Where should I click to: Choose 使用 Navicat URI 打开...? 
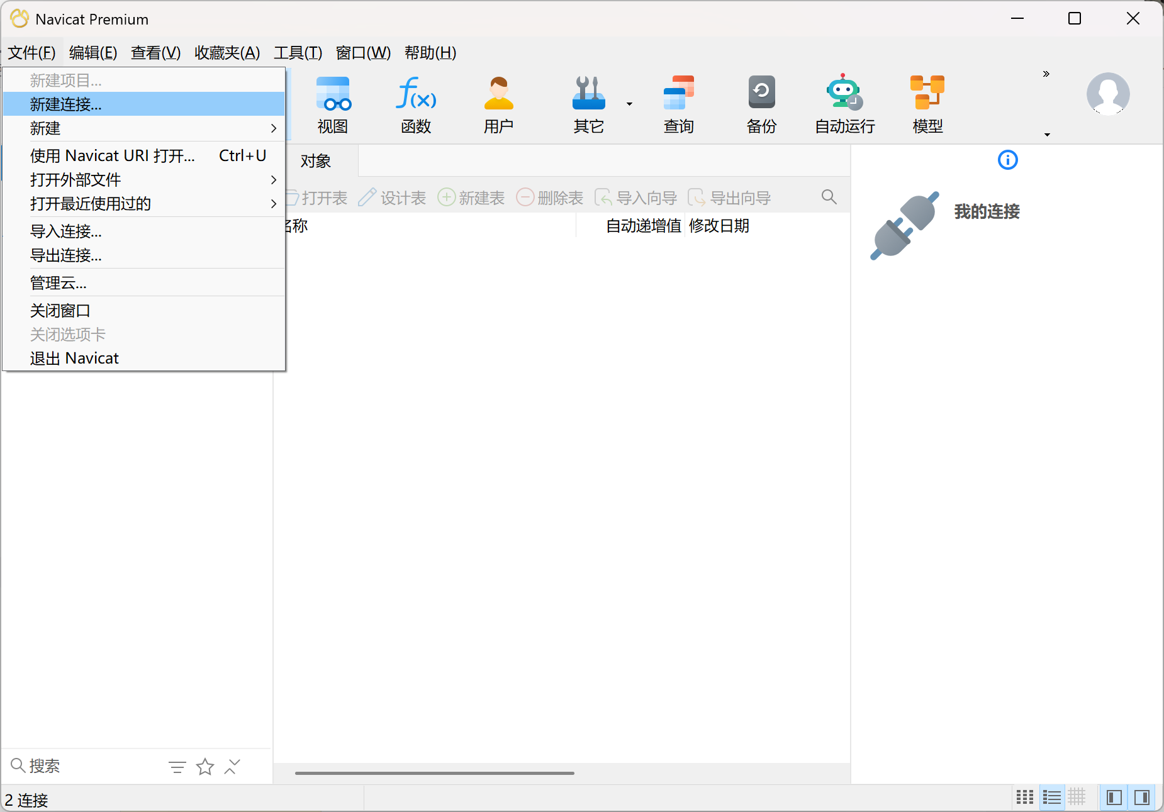pyautogui.click(x=144, y=155)
